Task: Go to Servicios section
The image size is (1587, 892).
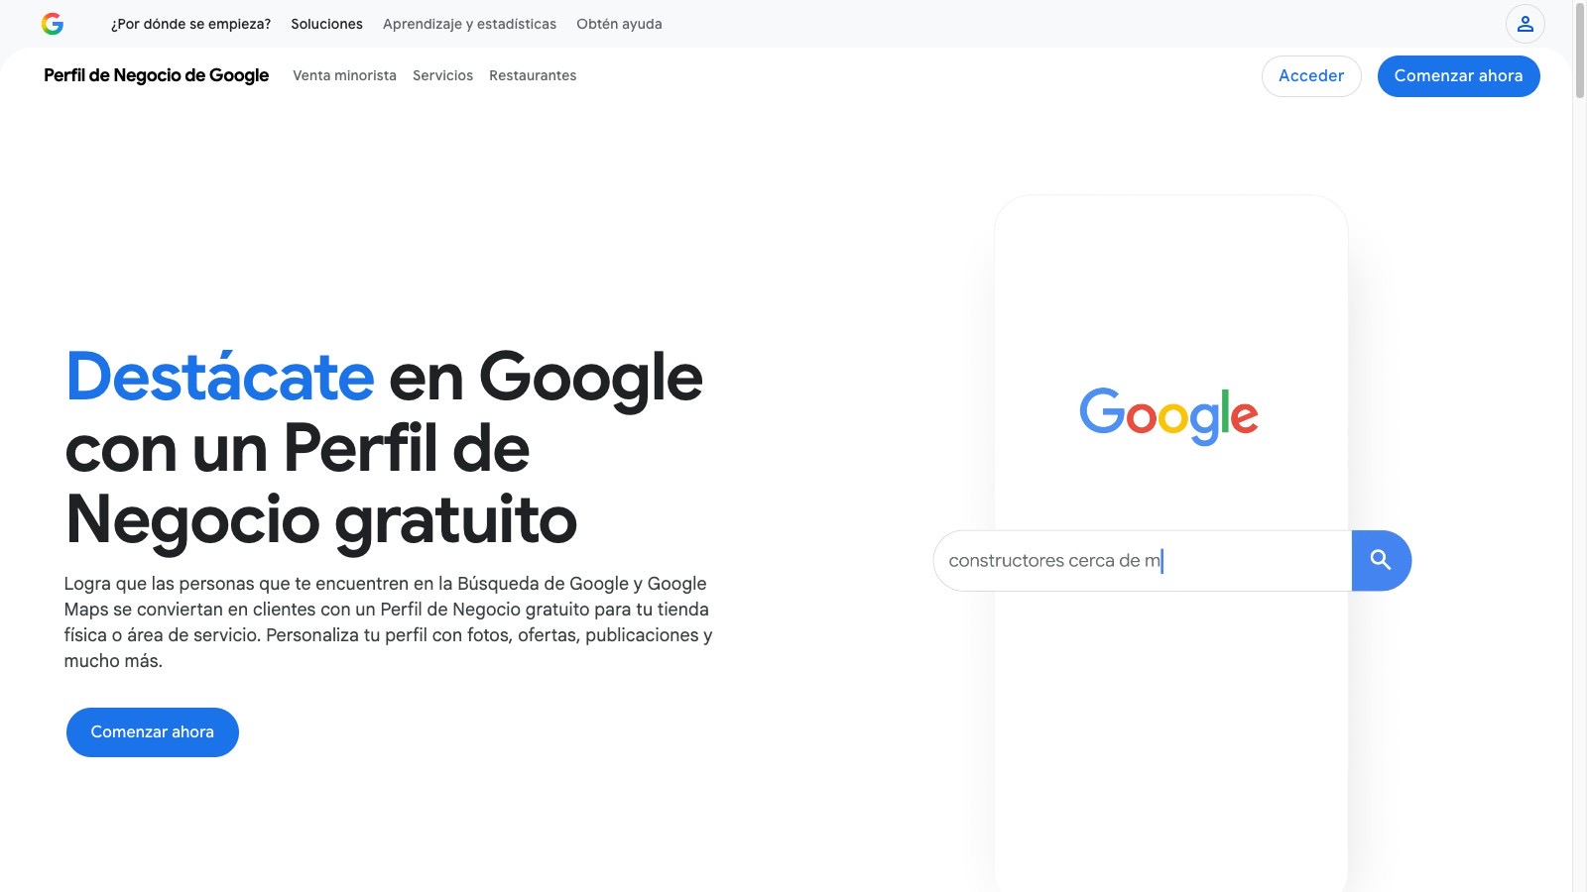Action: coord(442,75)
